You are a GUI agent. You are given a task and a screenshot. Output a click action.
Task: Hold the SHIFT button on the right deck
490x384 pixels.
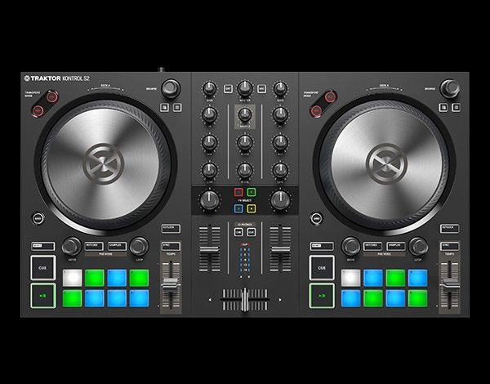(322, 246)
